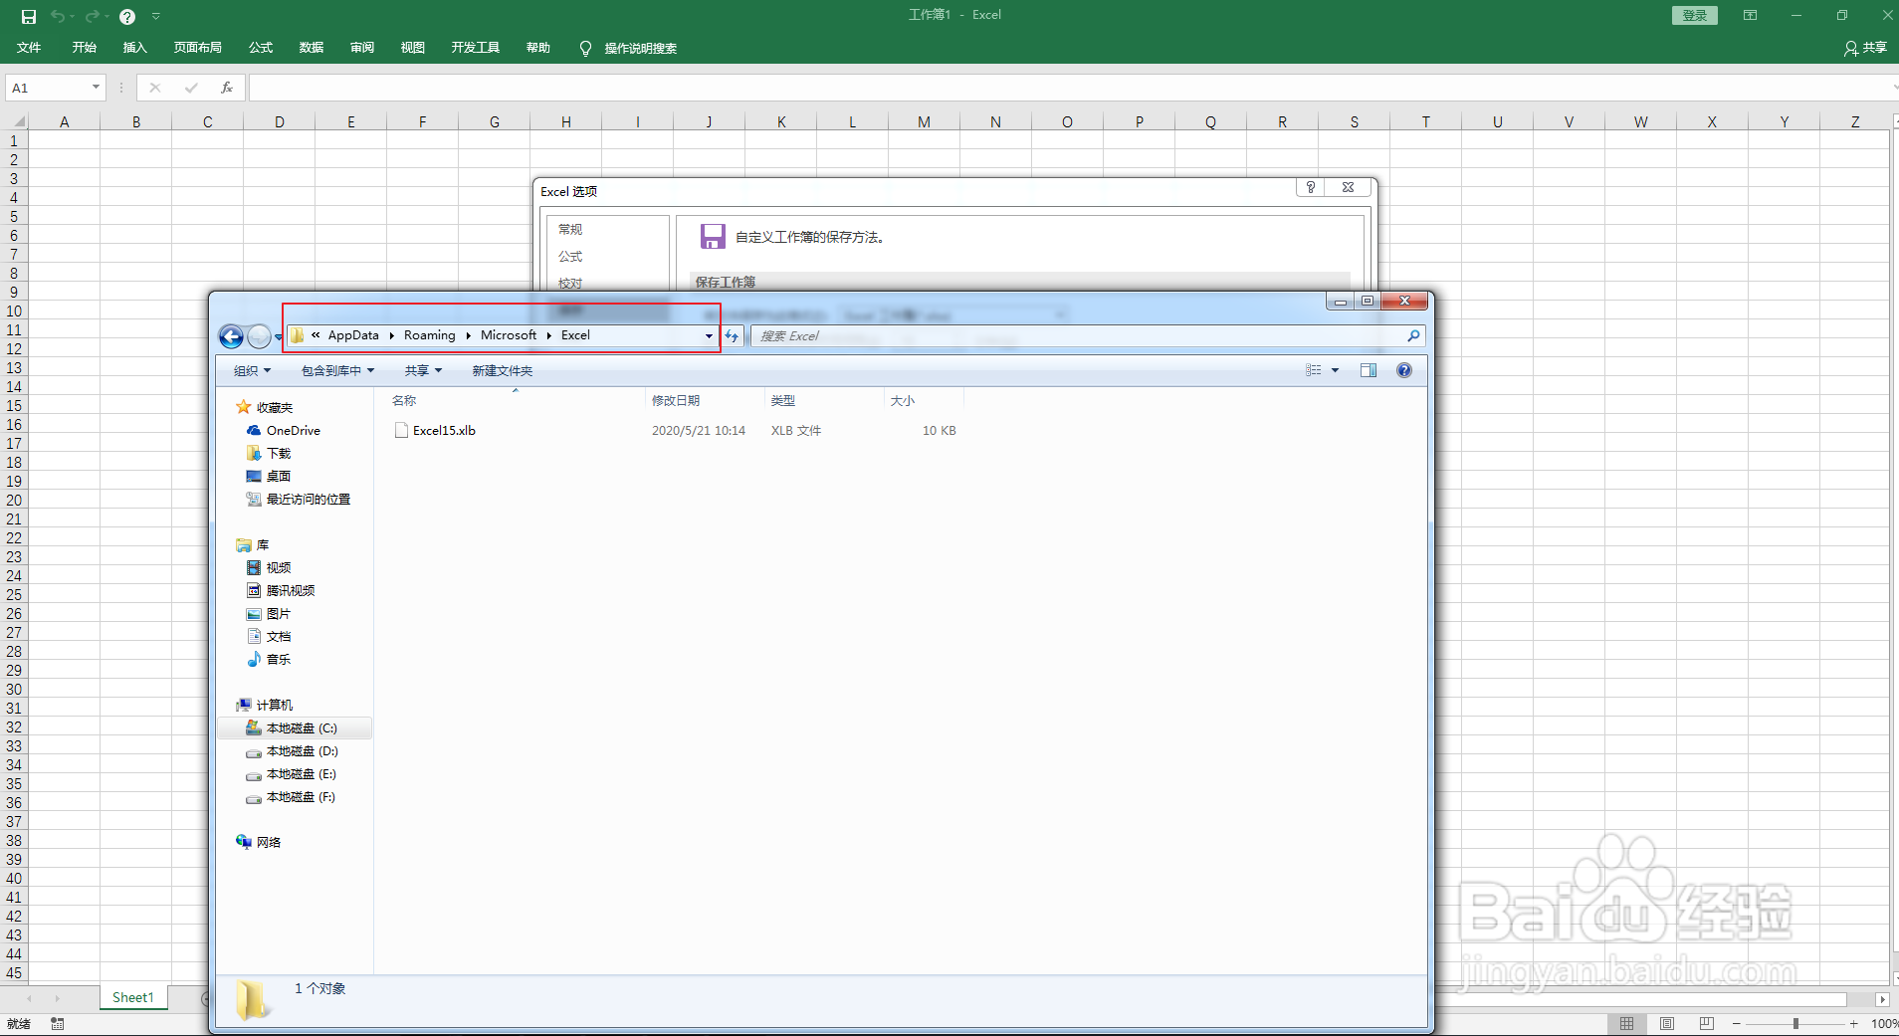Select 网络 in navigation pane
This screenshot has width=1899, height=1036.
click(x=269, y=842)
